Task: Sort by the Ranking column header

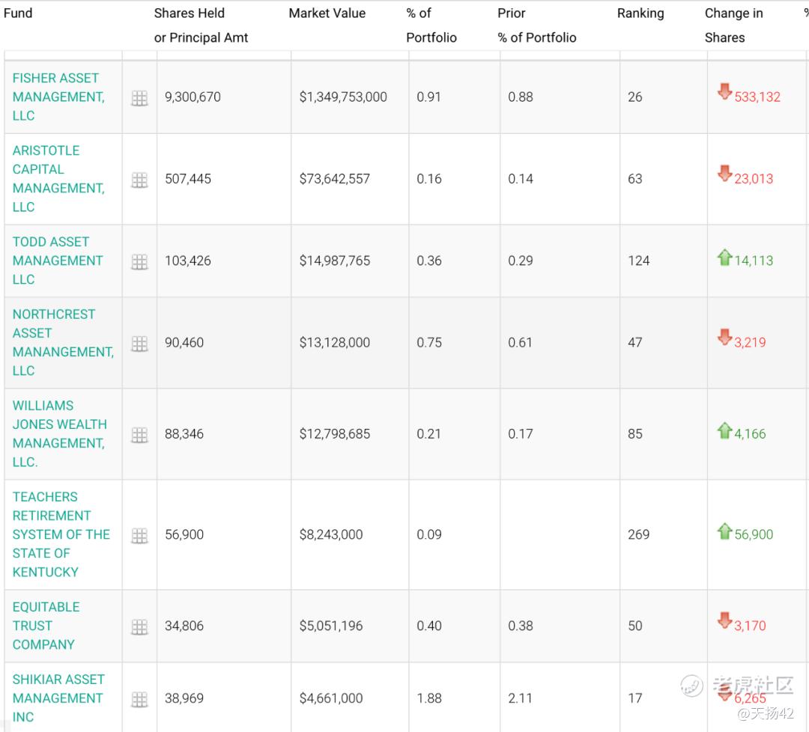Action: tap(640, 13)
